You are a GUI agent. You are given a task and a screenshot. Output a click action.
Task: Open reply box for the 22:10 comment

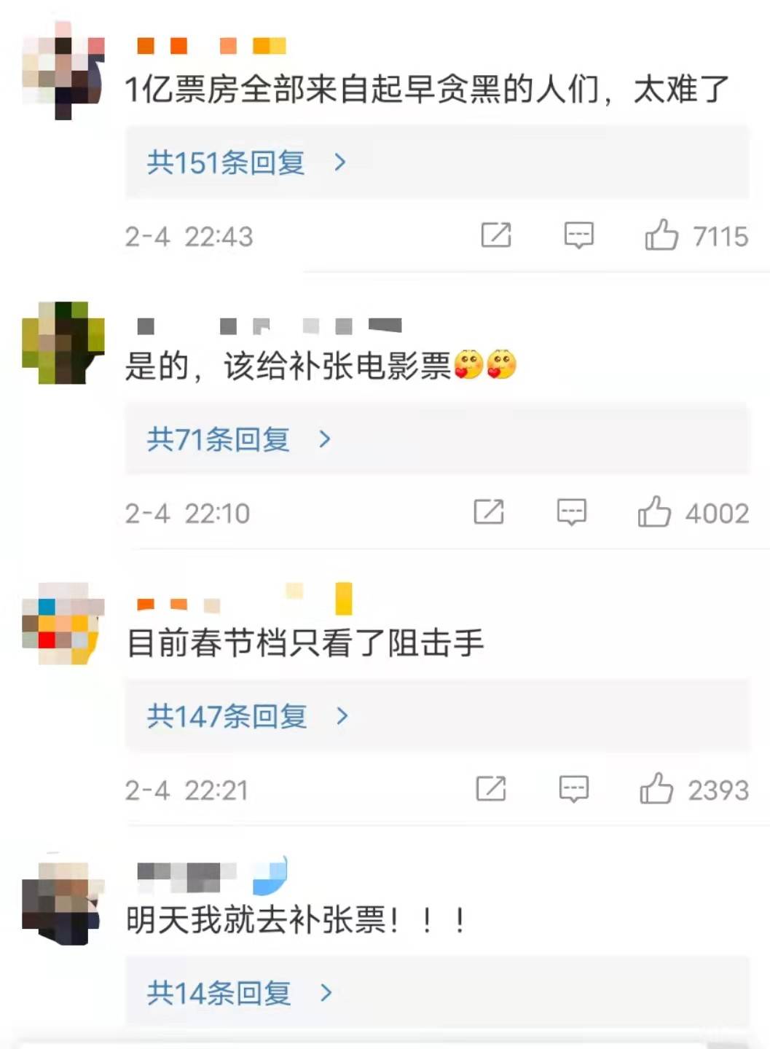click(x=572, y=513)
